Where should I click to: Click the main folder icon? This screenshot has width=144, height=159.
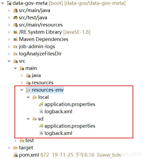[22, 68]
